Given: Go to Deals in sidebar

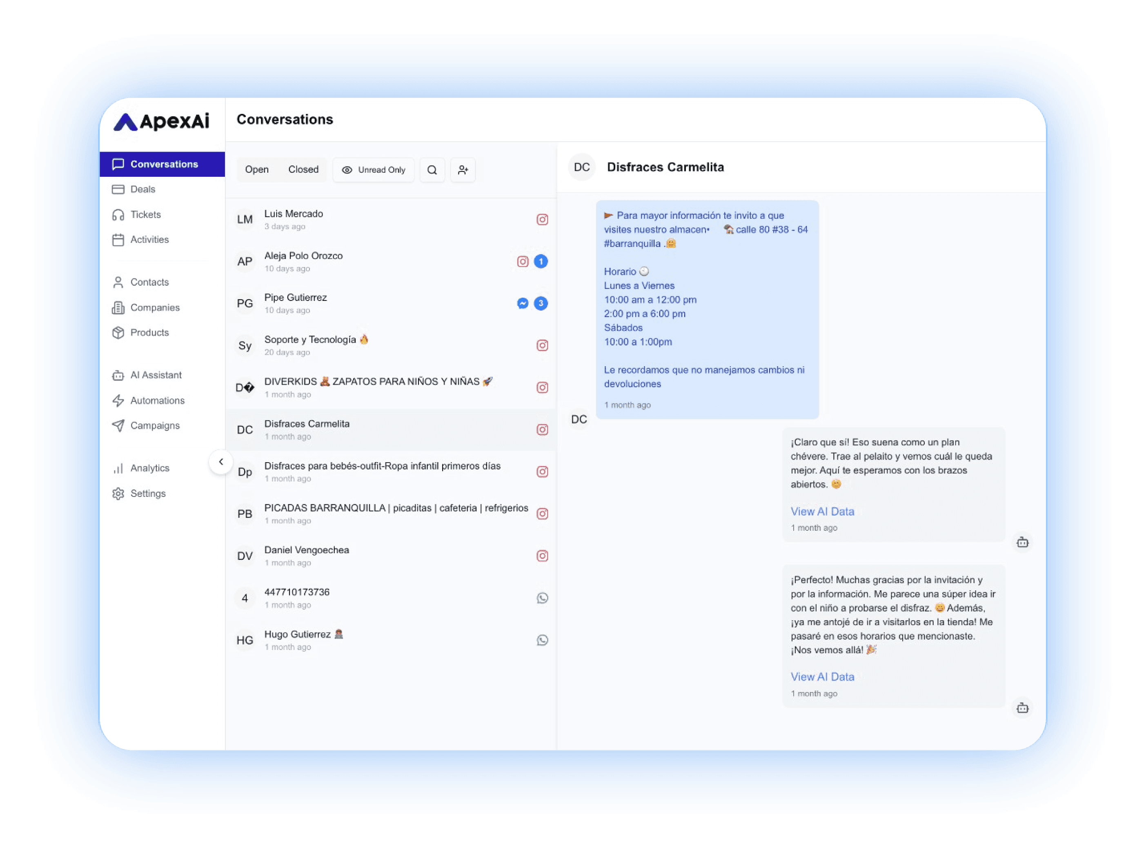Looking at the screenshot, I should coord(142,189).
